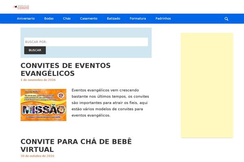
Task: Go to the Padrinhos menu item
Action: [x=163, y=19]
